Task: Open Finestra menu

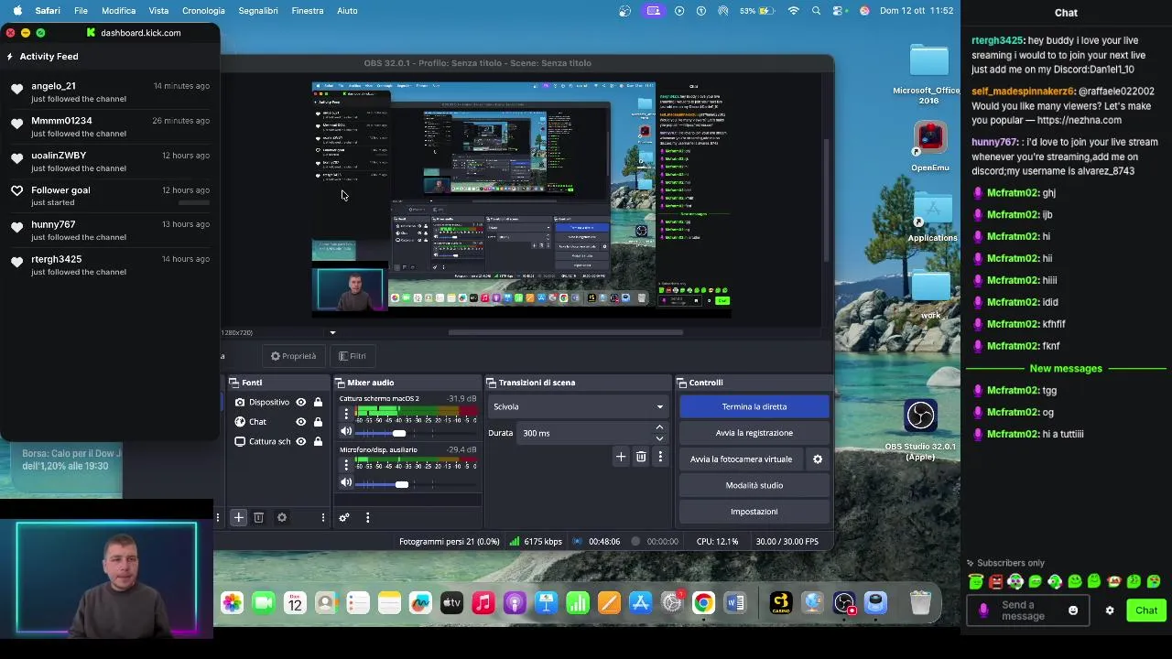Action: pos(308,11)
